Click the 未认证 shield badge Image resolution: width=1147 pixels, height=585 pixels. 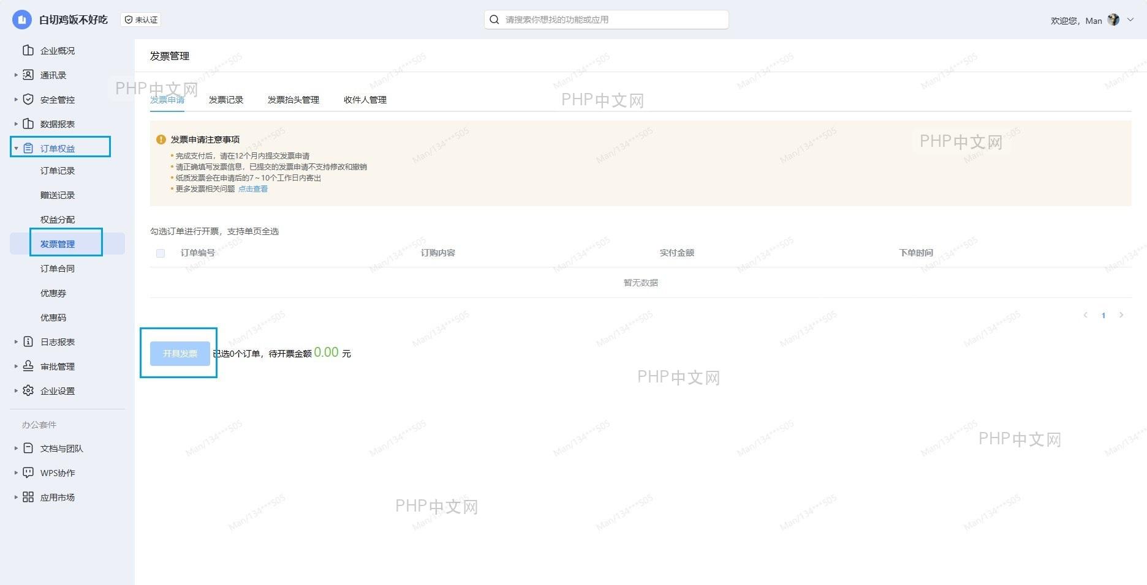pyautogui.click(x=141, y=20)
